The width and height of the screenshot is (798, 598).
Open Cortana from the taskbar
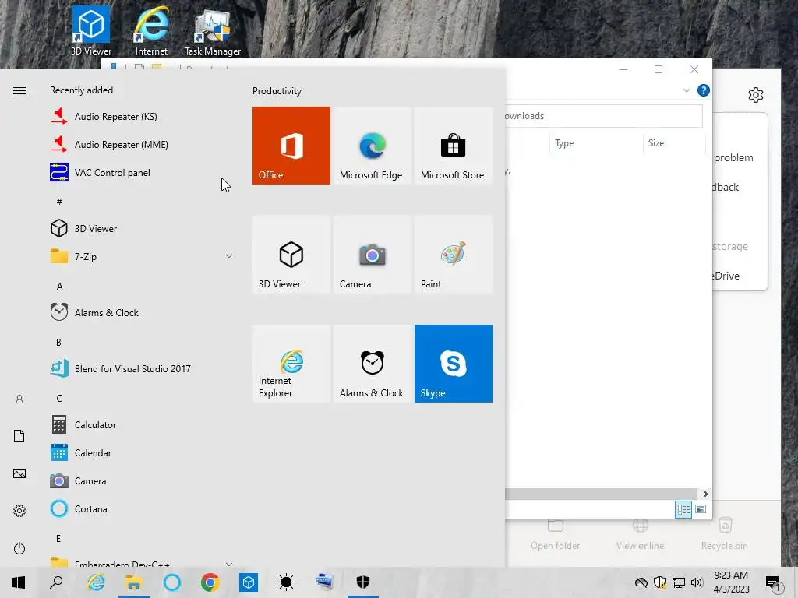point(172,582)
